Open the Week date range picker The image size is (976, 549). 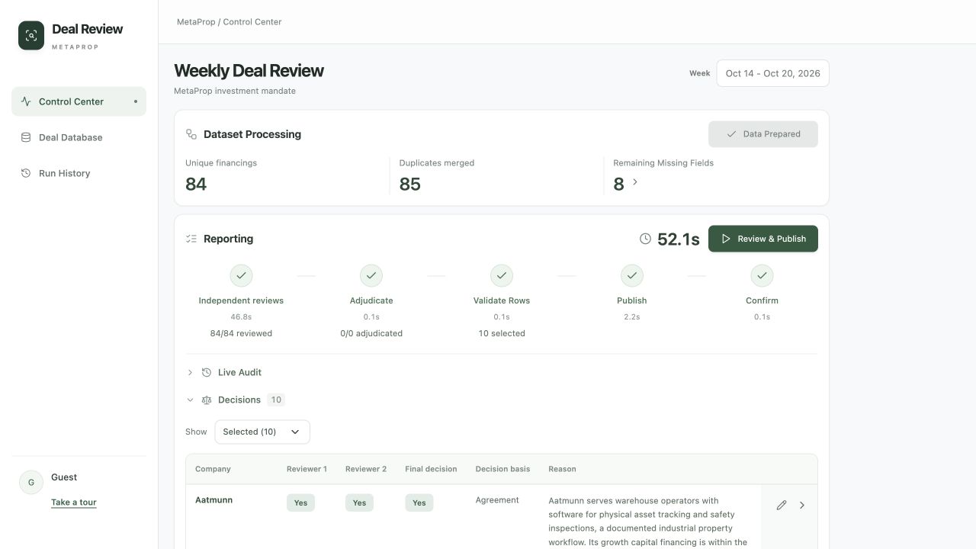tap(772, 73)
